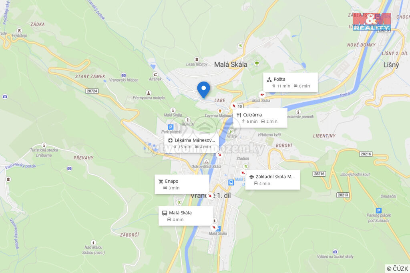410x273 pixels.
Task: Select the Cukrárna info card
Action: (x=260, y=118)
